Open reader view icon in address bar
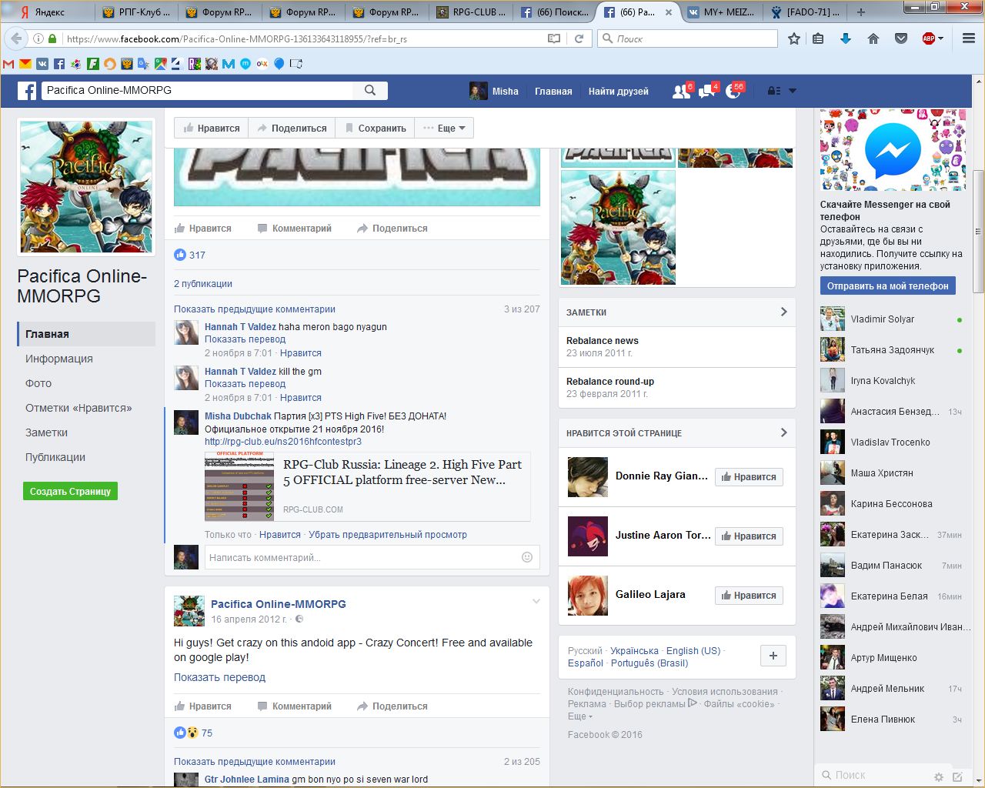The height and width of the screenshot is (788, 985). (x=554, y=38)
